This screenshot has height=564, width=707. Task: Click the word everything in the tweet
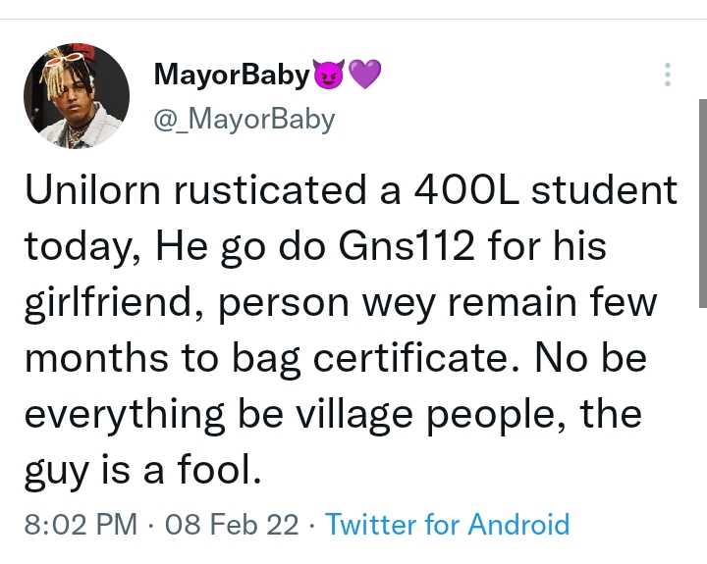124,416
